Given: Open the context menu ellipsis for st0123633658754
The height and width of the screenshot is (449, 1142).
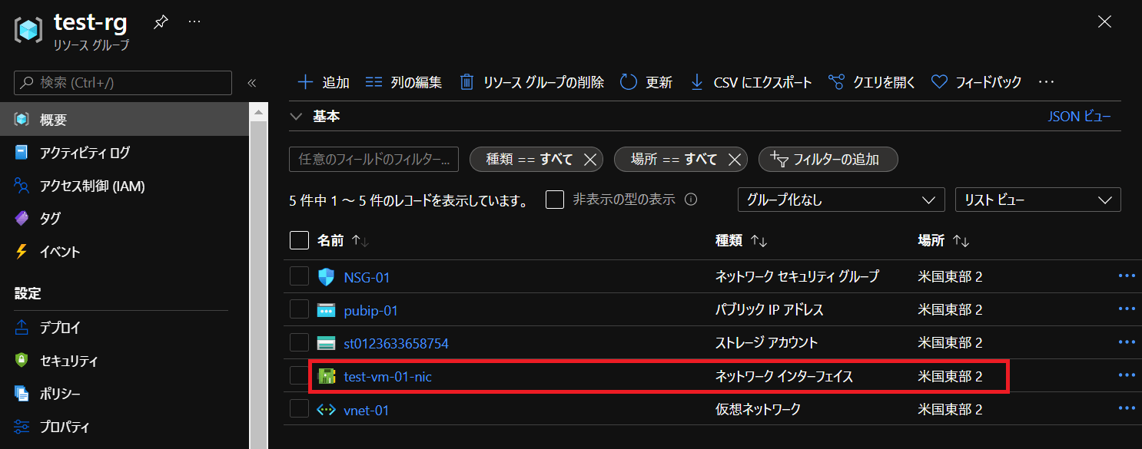Looking at the screenshot, I should pyautogui.click(x=1127, y=342).
